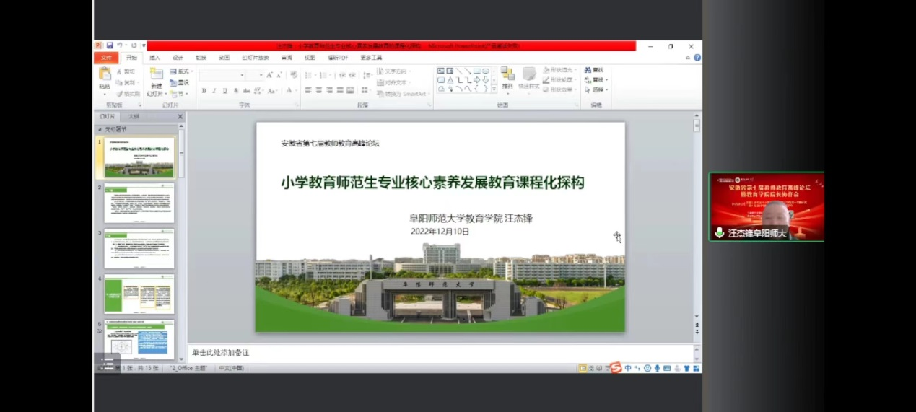Toggle Bold text formatting
Screen dimensions: 916x412
coord(204,91)
